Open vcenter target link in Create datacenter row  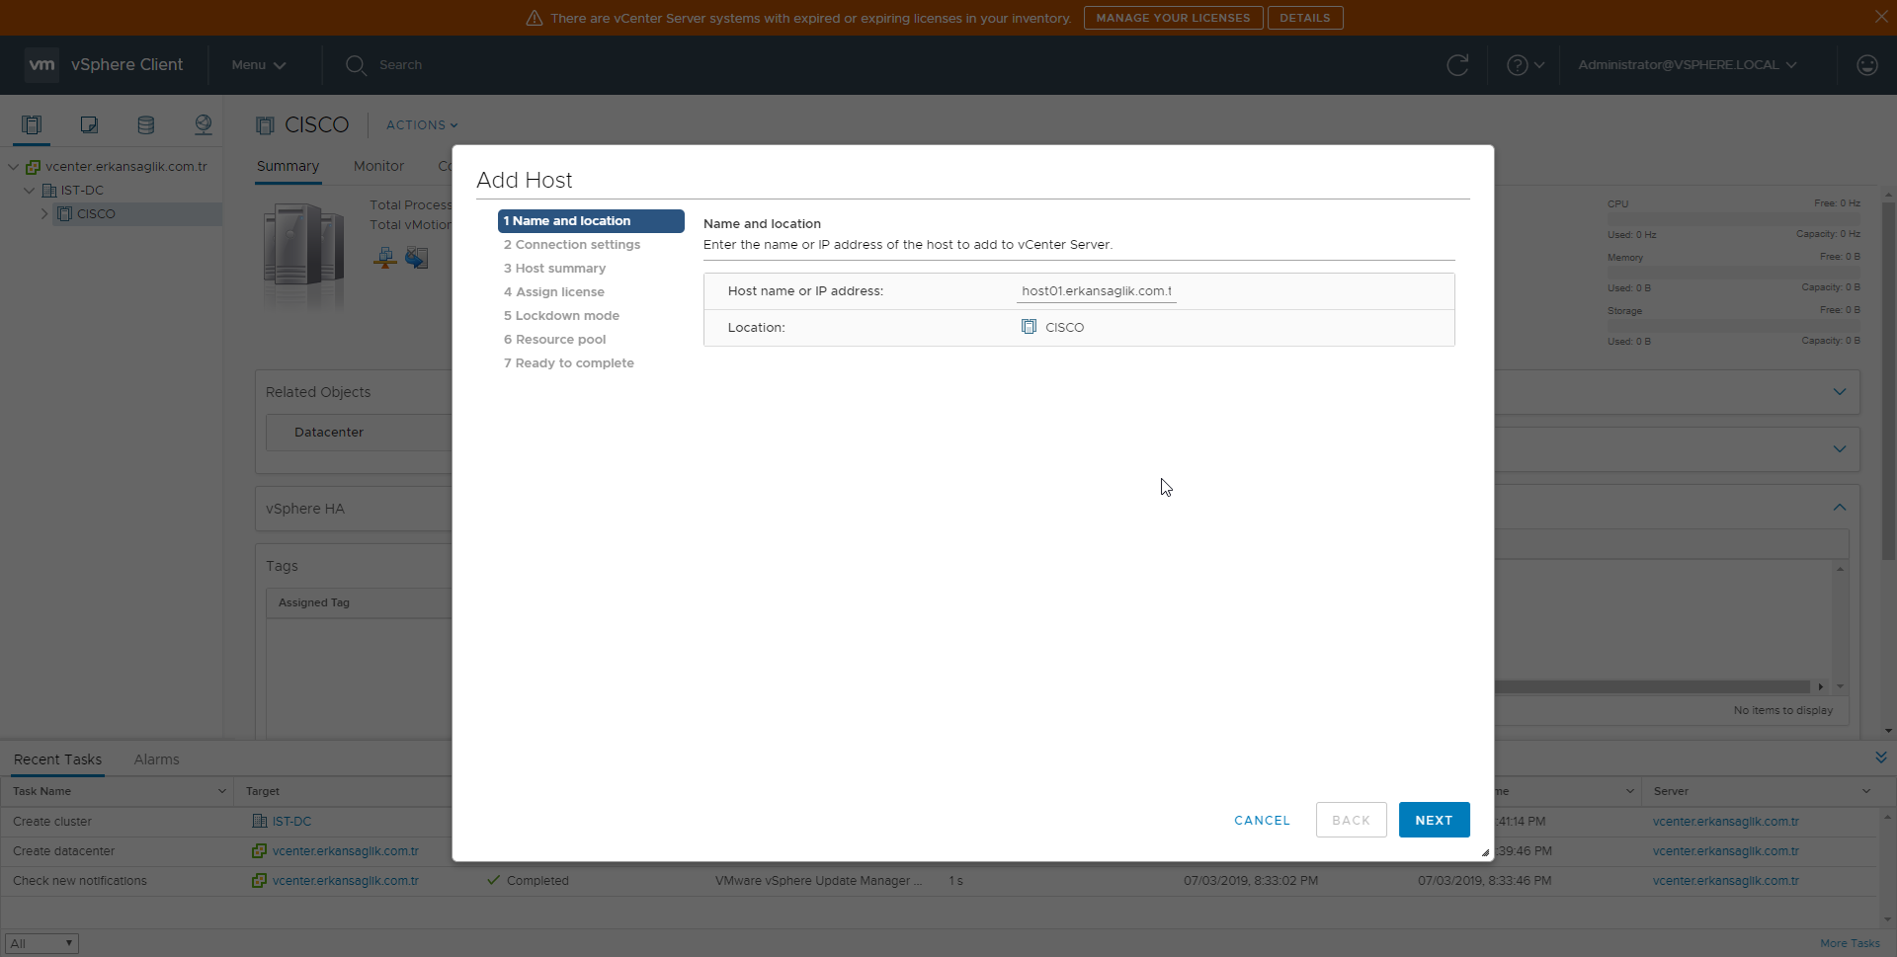345,851
